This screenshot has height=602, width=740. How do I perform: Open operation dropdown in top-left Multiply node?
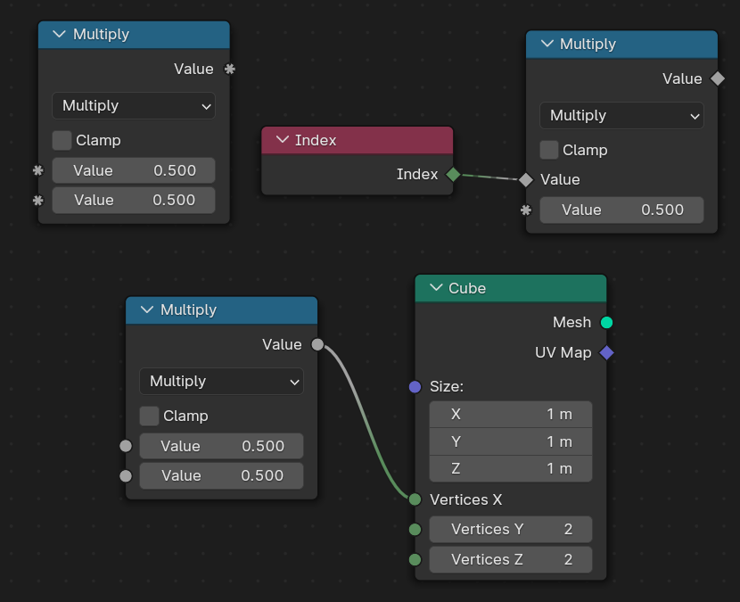[x=134, y=106]
